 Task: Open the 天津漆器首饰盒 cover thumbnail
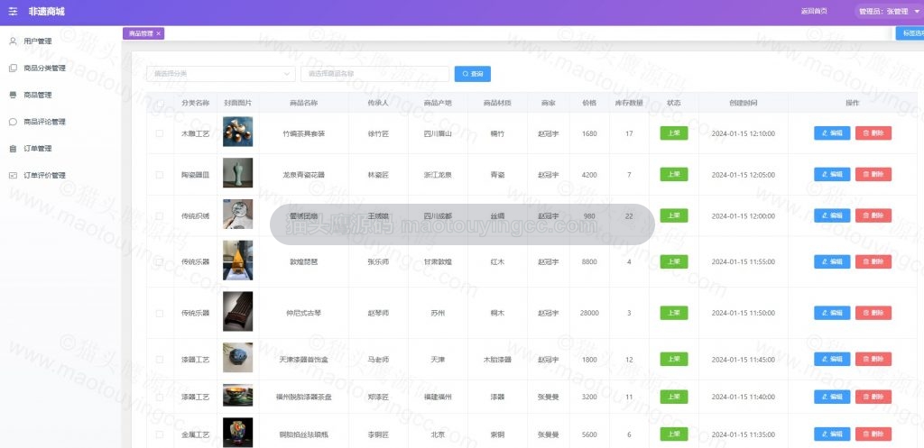click(x=237, y=357)
